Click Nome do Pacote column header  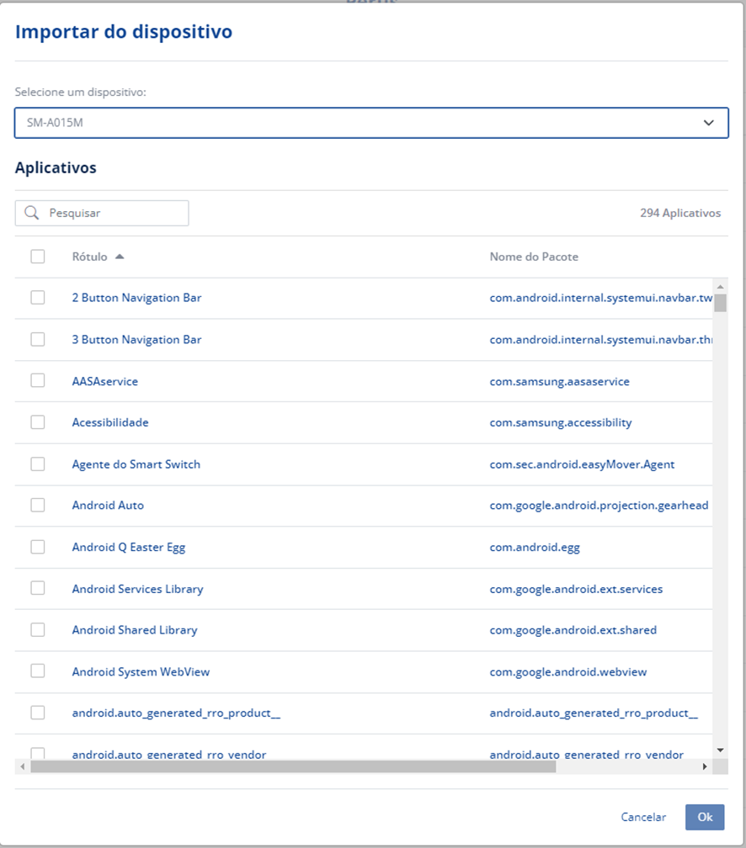(x=534, y=257)
